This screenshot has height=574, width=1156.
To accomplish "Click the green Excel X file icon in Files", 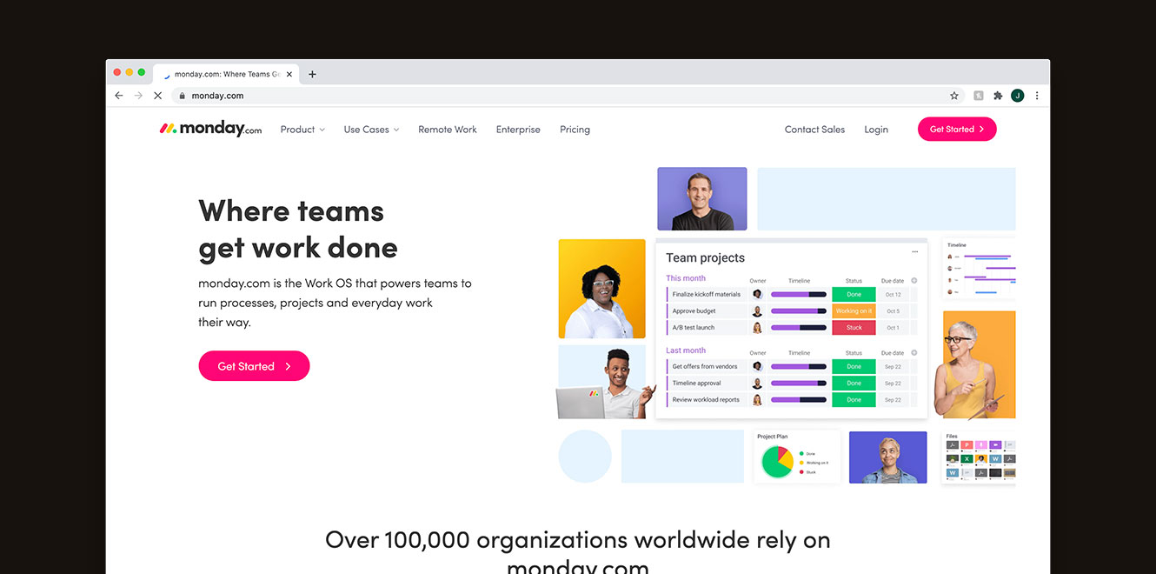I will click(x=967, y=458).
